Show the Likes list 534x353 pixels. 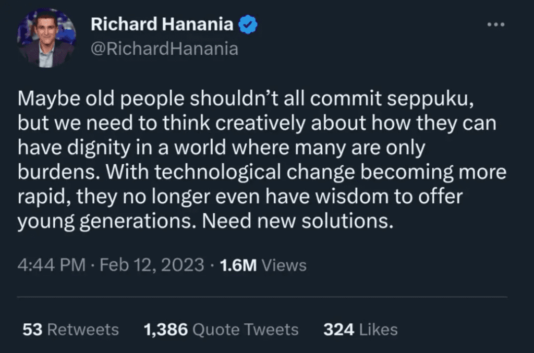377,330
